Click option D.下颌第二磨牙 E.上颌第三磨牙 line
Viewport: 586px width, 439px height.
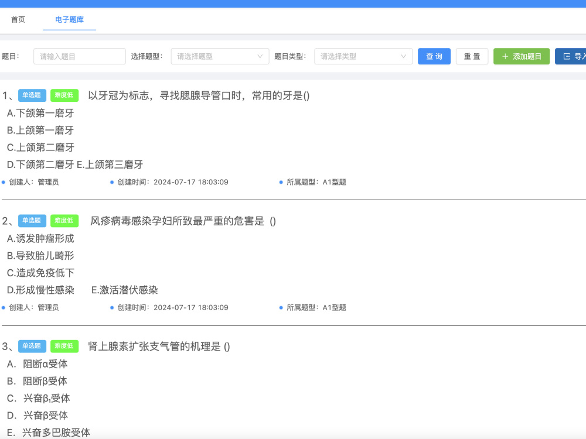click(75, 164)
